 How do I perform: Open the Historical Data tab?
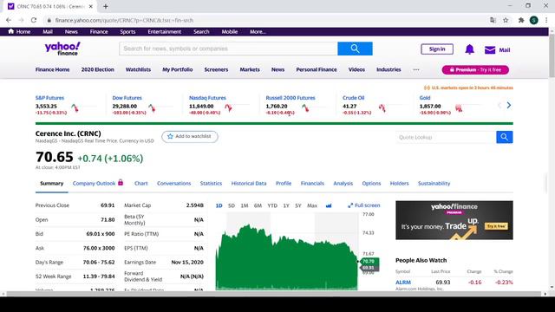tap(249, 183)
